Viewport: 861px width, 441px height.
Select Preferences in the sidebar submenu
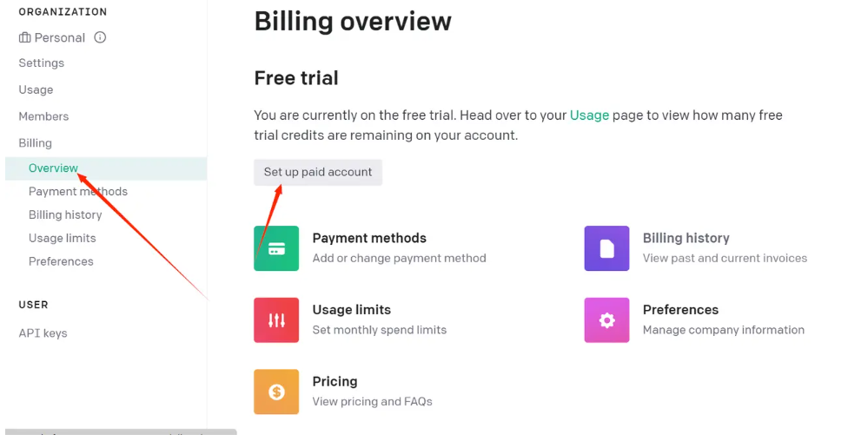[x=61, y=261]
